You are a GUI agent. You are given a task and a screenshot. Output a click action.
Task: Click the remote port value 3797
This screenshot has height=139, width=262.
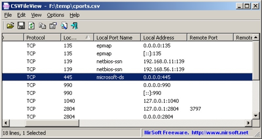tap(195, 109)
